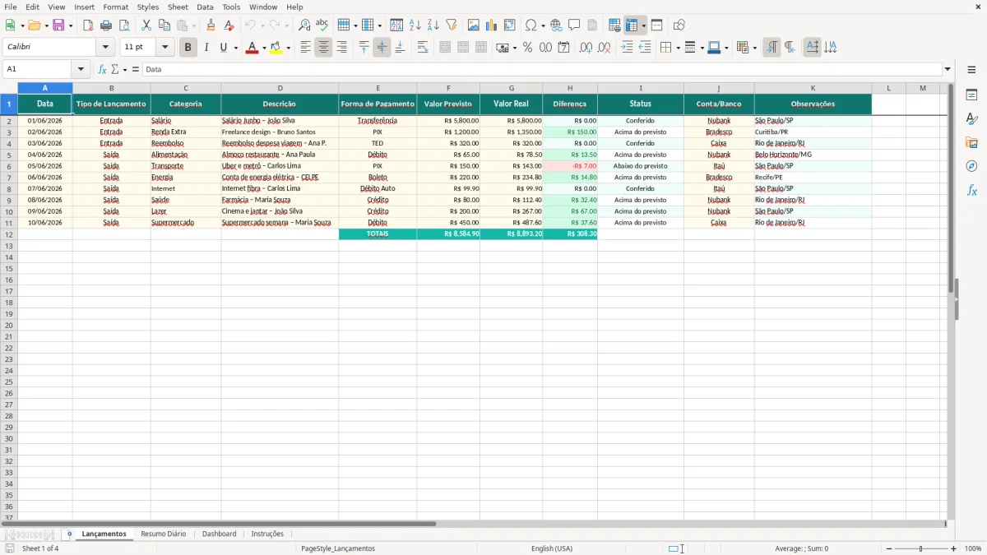
Task: Click English (USA) language in status bar
Action: pyautogui.click(x=552, y=548)
